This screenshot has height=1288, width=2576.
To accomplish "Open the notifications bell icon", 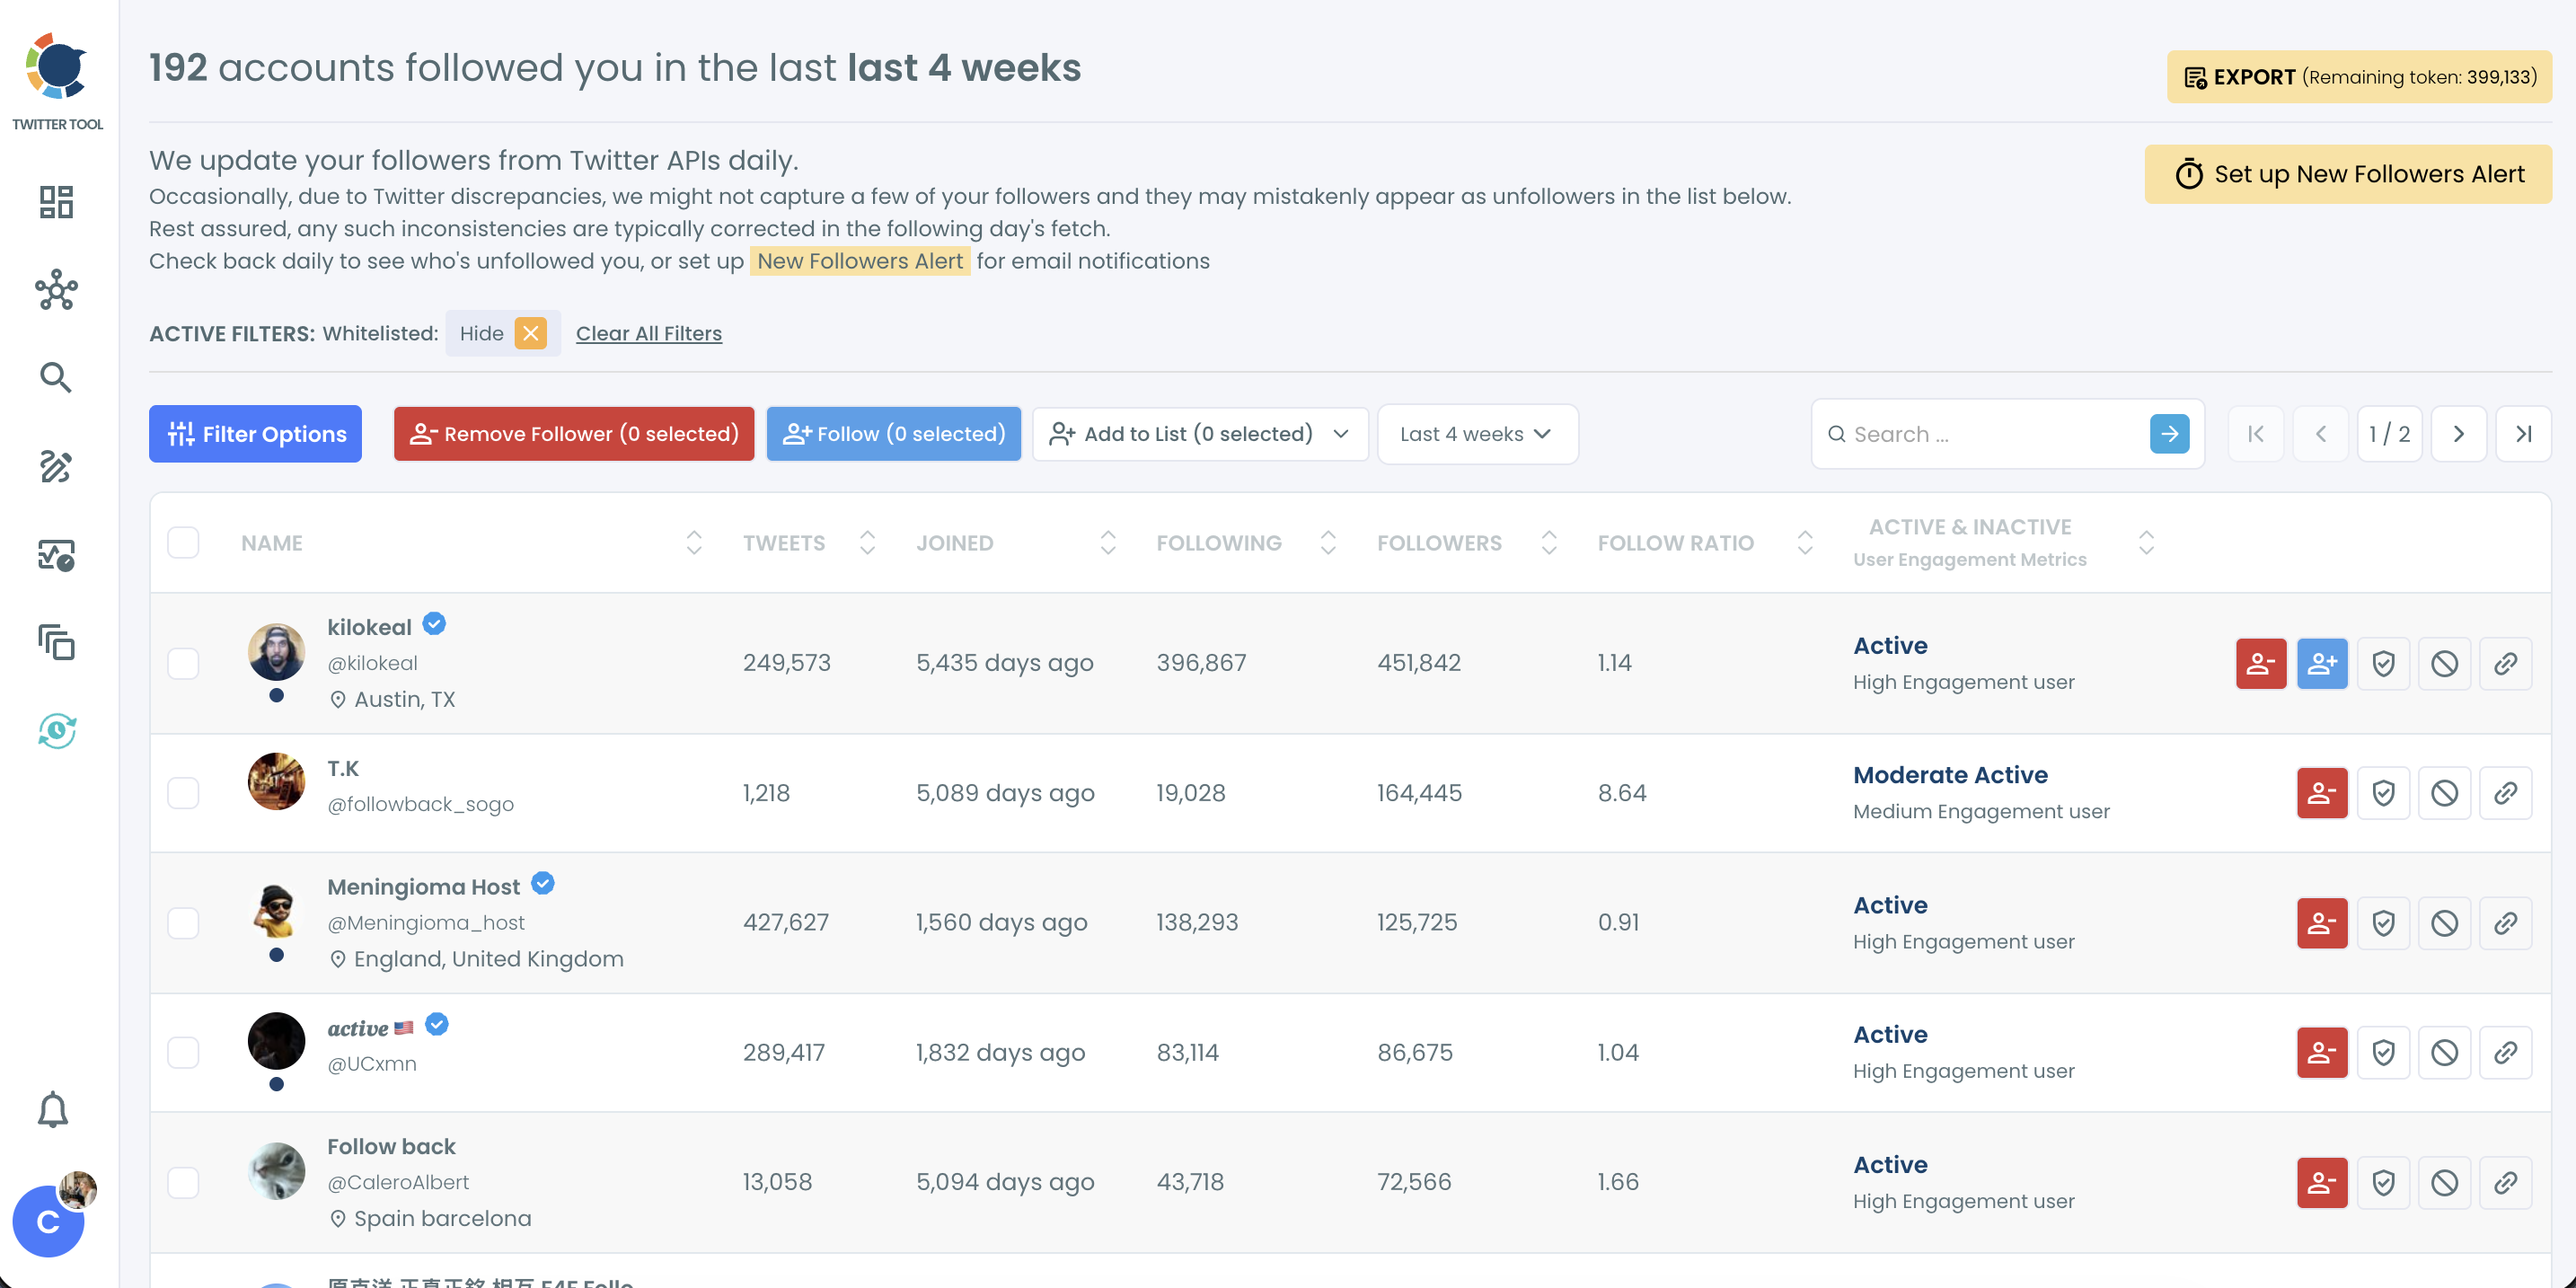I will tap(53, 1110).
